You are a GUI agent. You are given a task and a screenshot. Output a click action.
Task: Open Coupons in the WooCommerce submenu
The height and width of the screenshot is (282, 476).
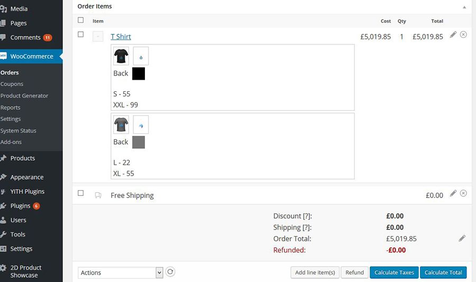click(12, 84)
